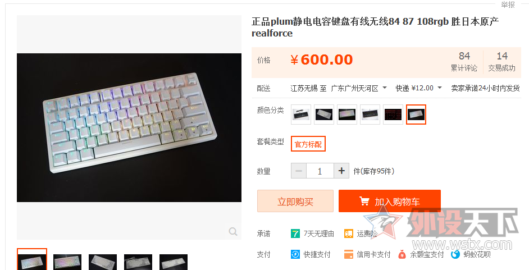The image size is (529, 270).
Task: Click the green 7-day return icon
Action: 295,234
